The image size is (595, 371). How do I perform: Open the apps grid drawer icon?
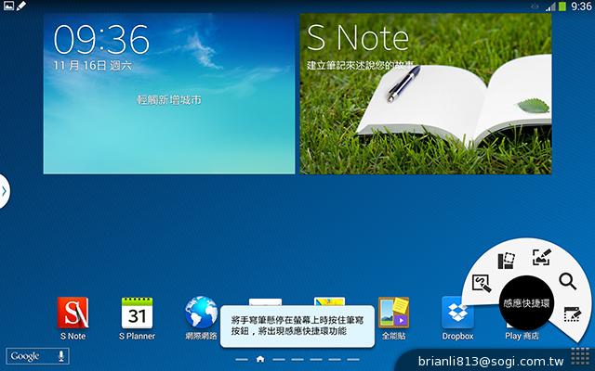(x=580, y=356)
